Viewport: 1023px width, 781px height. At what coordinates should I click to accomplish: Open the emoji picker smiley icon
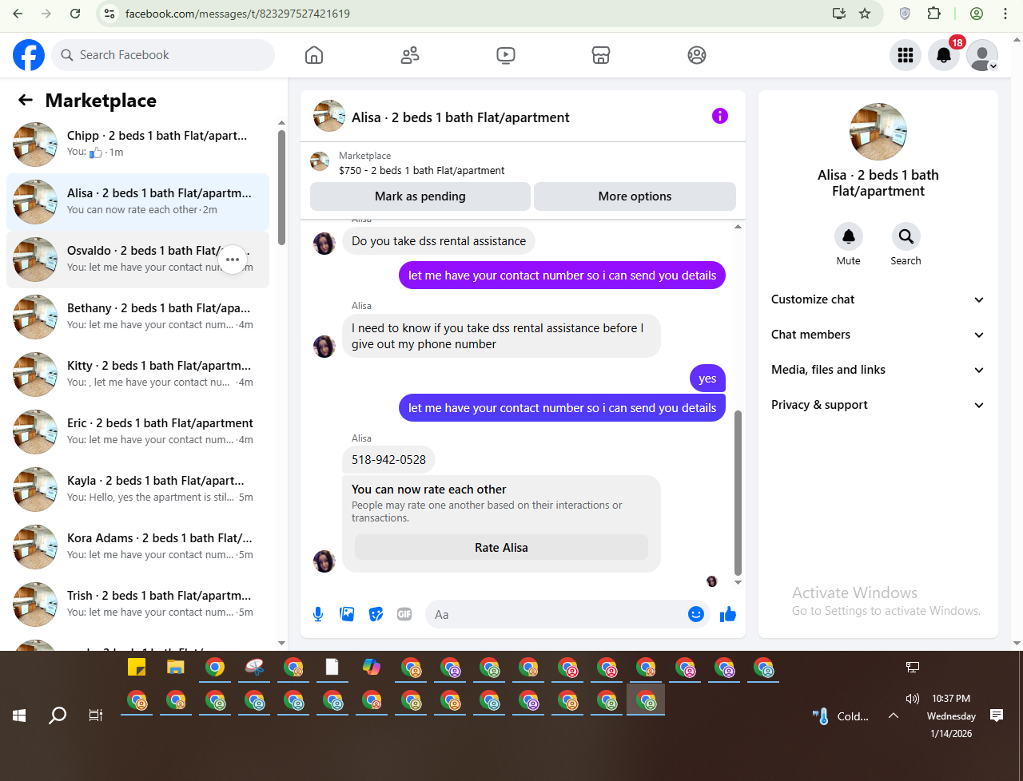pyautogui.click(x=696, y=614)
